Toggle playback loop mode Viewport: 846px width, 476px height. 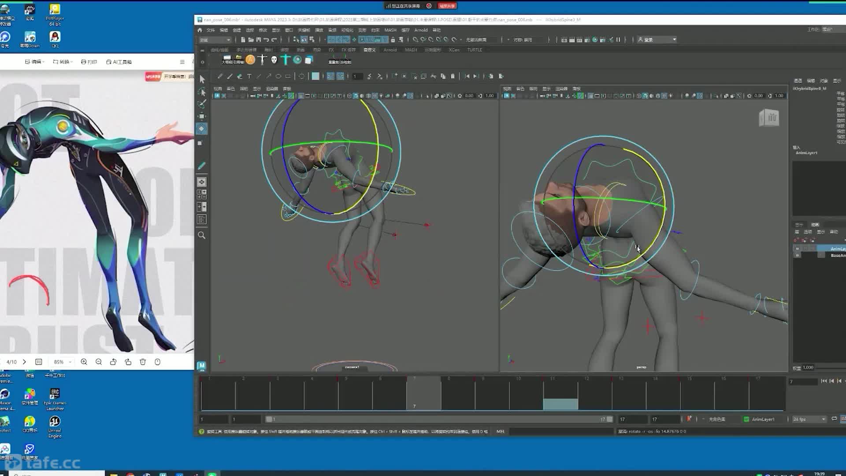834,419
